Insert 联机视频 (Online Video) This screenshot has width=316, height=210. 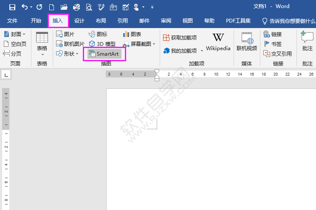tap(247, 42)
